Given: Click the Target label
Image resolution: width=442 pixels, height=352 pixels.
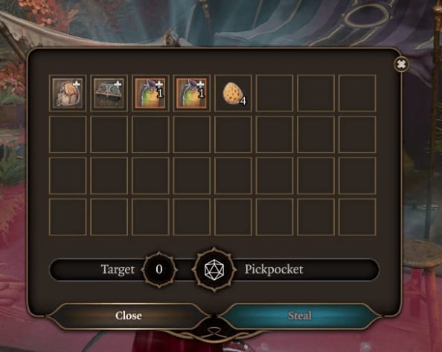Looking at the screenshot, I should 118,270.
